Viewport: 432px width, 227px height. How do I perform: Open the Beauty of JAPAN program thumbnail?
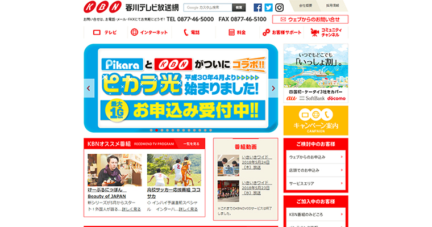pyautogui.click(x=115, y=170)
